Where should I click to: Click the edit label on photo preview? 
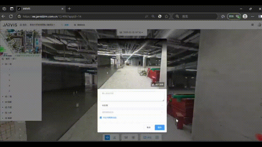coord(158,85)
